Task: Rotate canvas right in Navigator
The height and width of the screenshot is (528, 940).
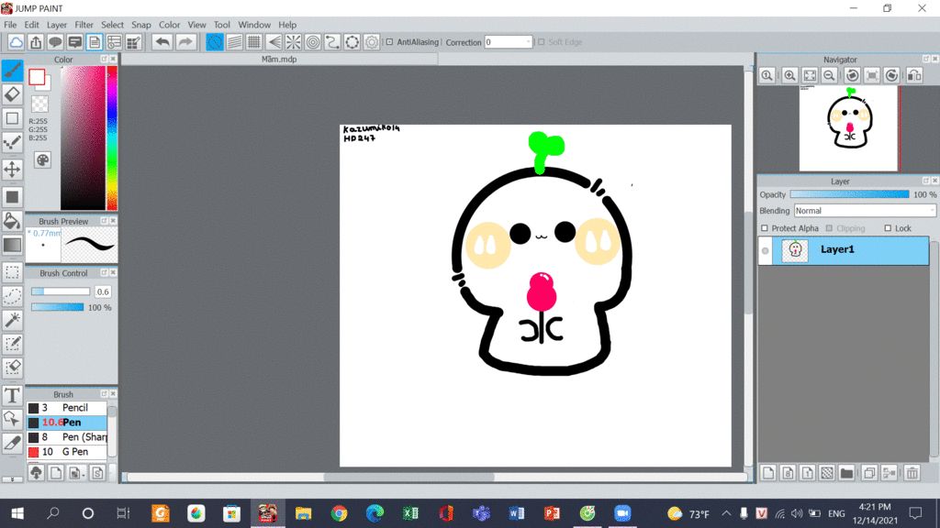Action: (892, 75)
